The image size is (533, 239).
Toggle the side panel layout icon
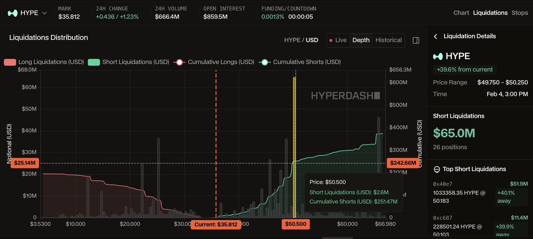416,40
